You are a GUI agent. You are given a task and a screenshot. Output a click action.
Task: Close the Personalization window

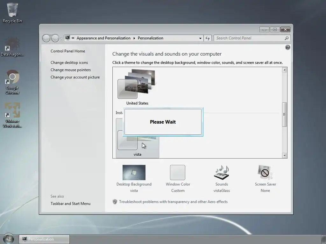(285, 30)
